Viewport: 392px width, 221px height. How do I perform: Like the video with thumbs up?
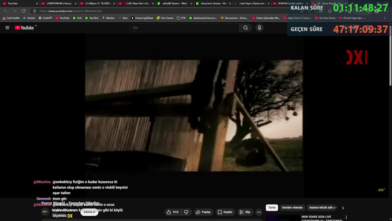pos(172,212)
